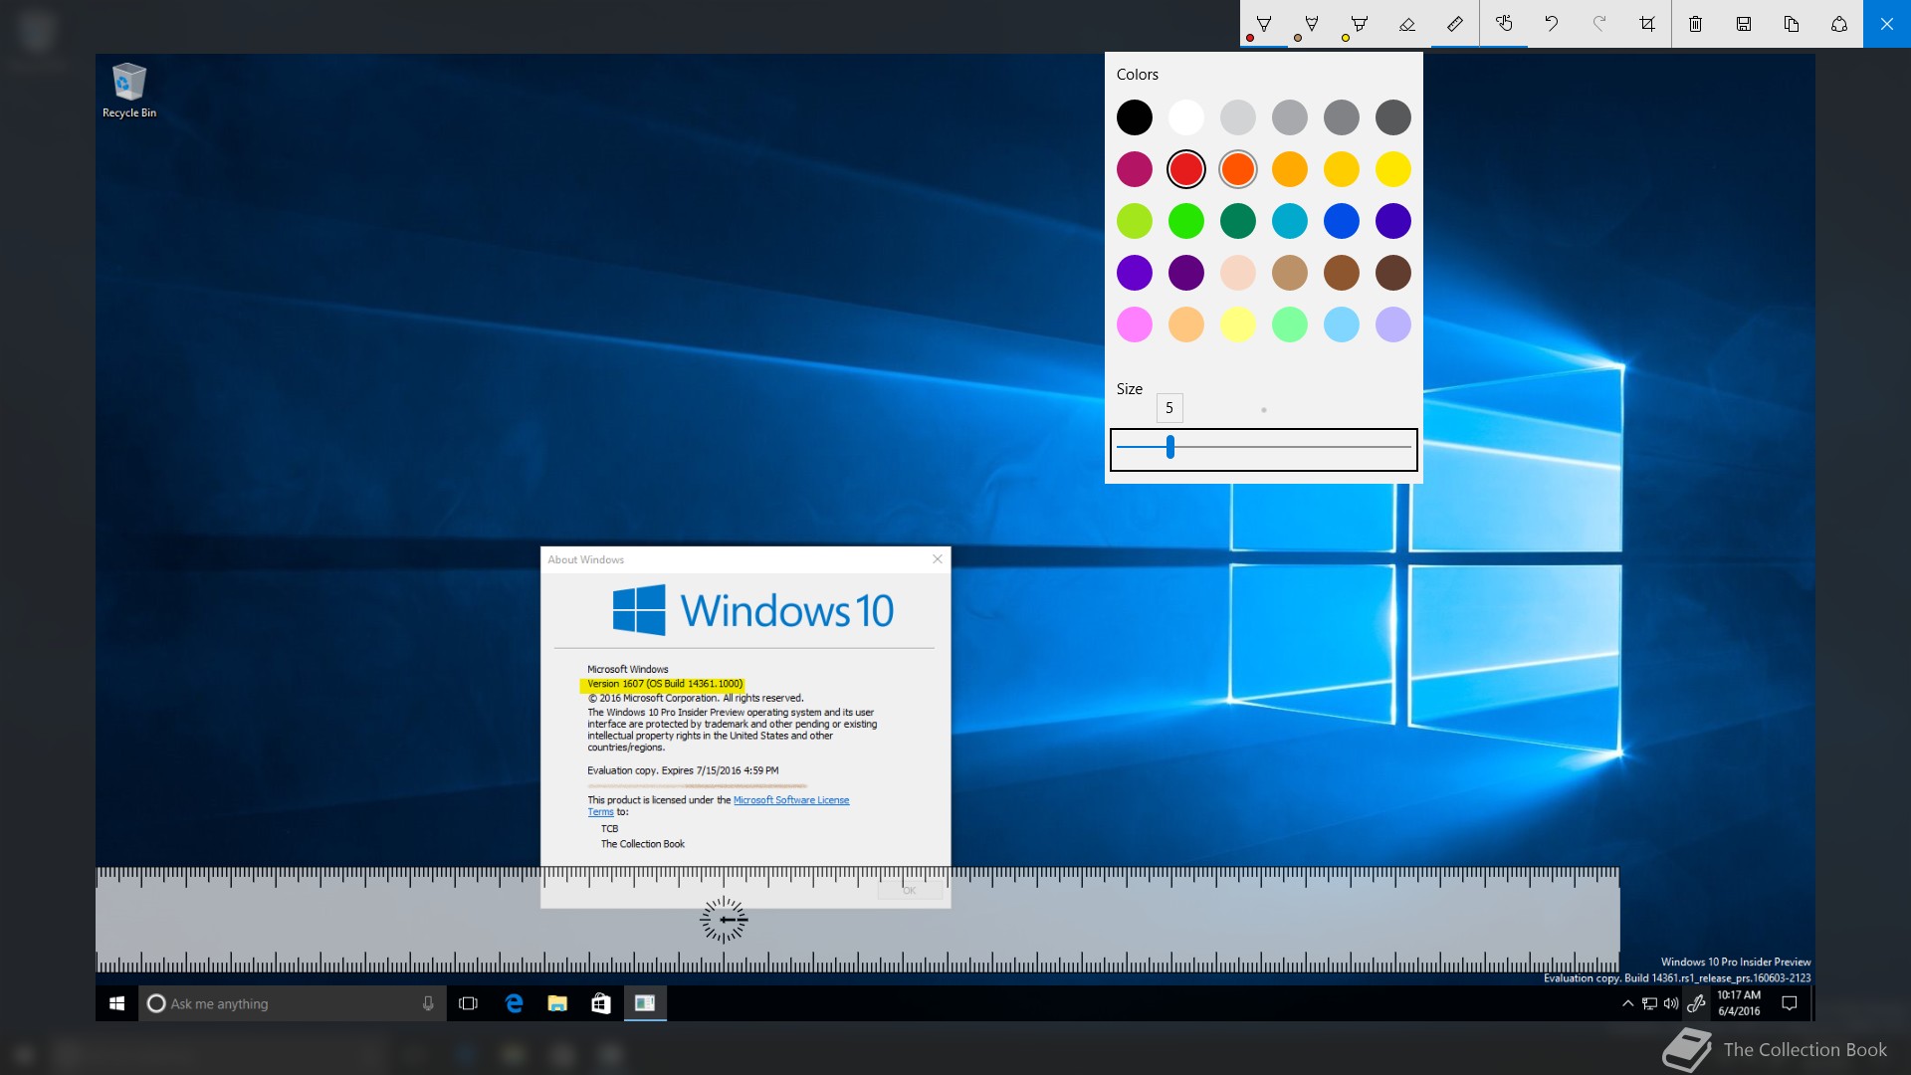Image resolution: width=1911 pixels, height=1075 pixels.
Task: Pick the dark brown swatch
Action: [x=1393, y=273]
